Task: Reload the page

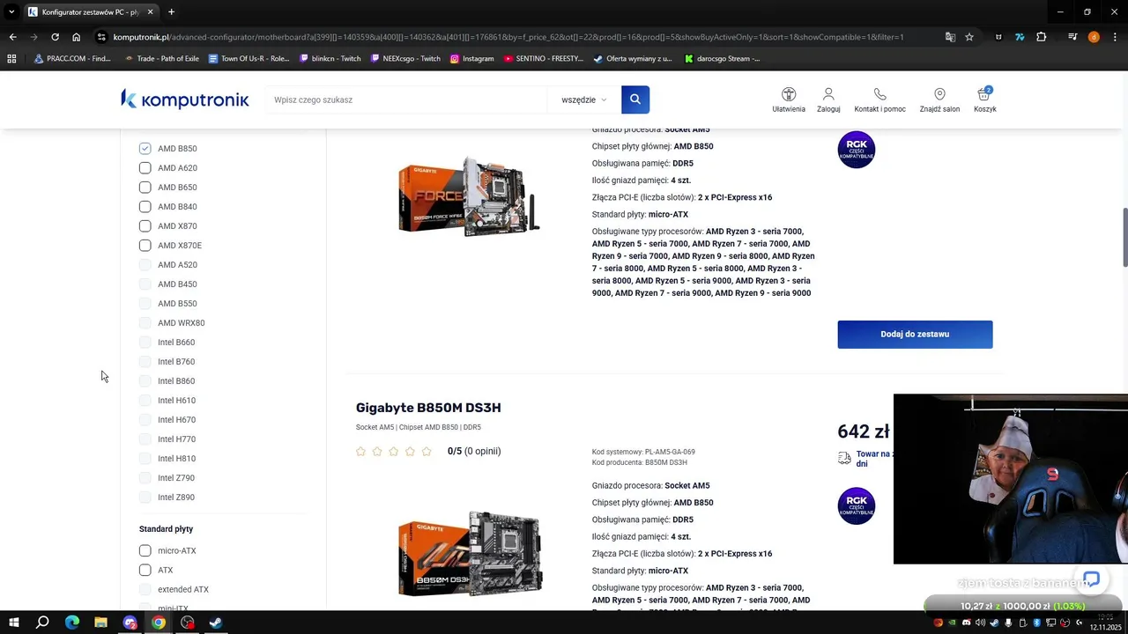Action: 55,37
